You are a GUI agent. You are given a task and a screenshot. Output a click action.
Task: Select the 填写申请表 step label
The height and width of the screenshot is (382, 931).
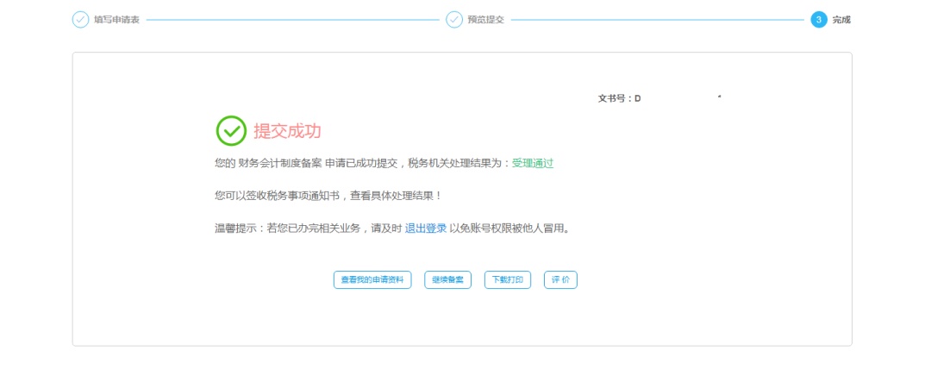pyautogui.click(x=117, y=20)
